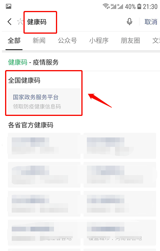Screen dimensions: 160x251
Task: Tap the battery status icon
Action: 139,6
